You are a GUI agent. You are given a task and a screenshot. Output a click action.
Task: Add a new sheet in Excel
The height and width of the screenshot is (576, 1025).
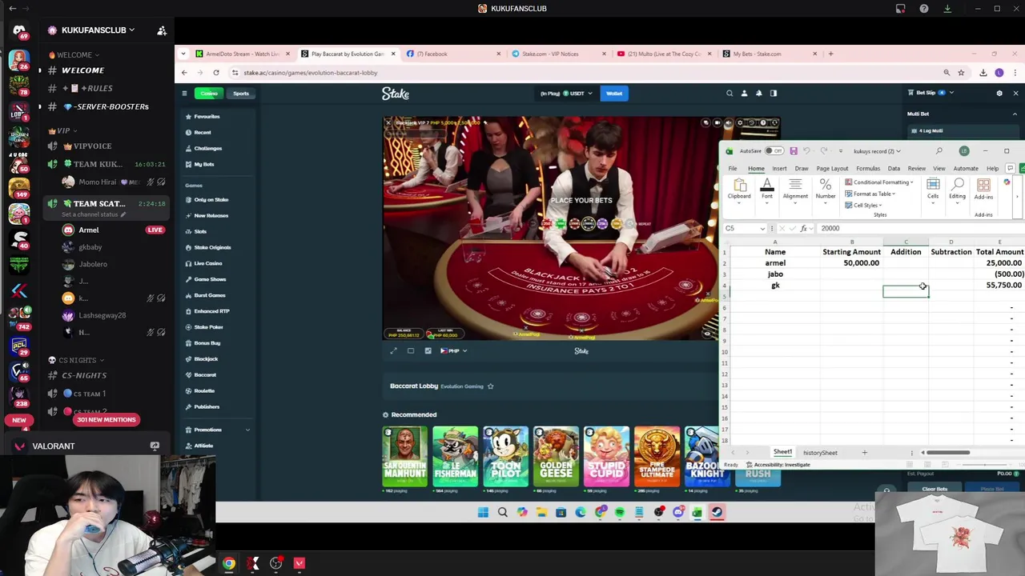tap(864, 453)
